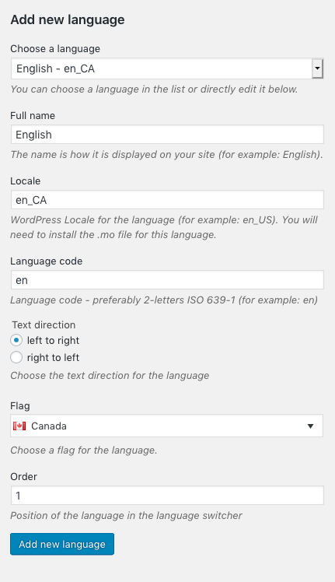Click the Locale field label

click(25, 181)
